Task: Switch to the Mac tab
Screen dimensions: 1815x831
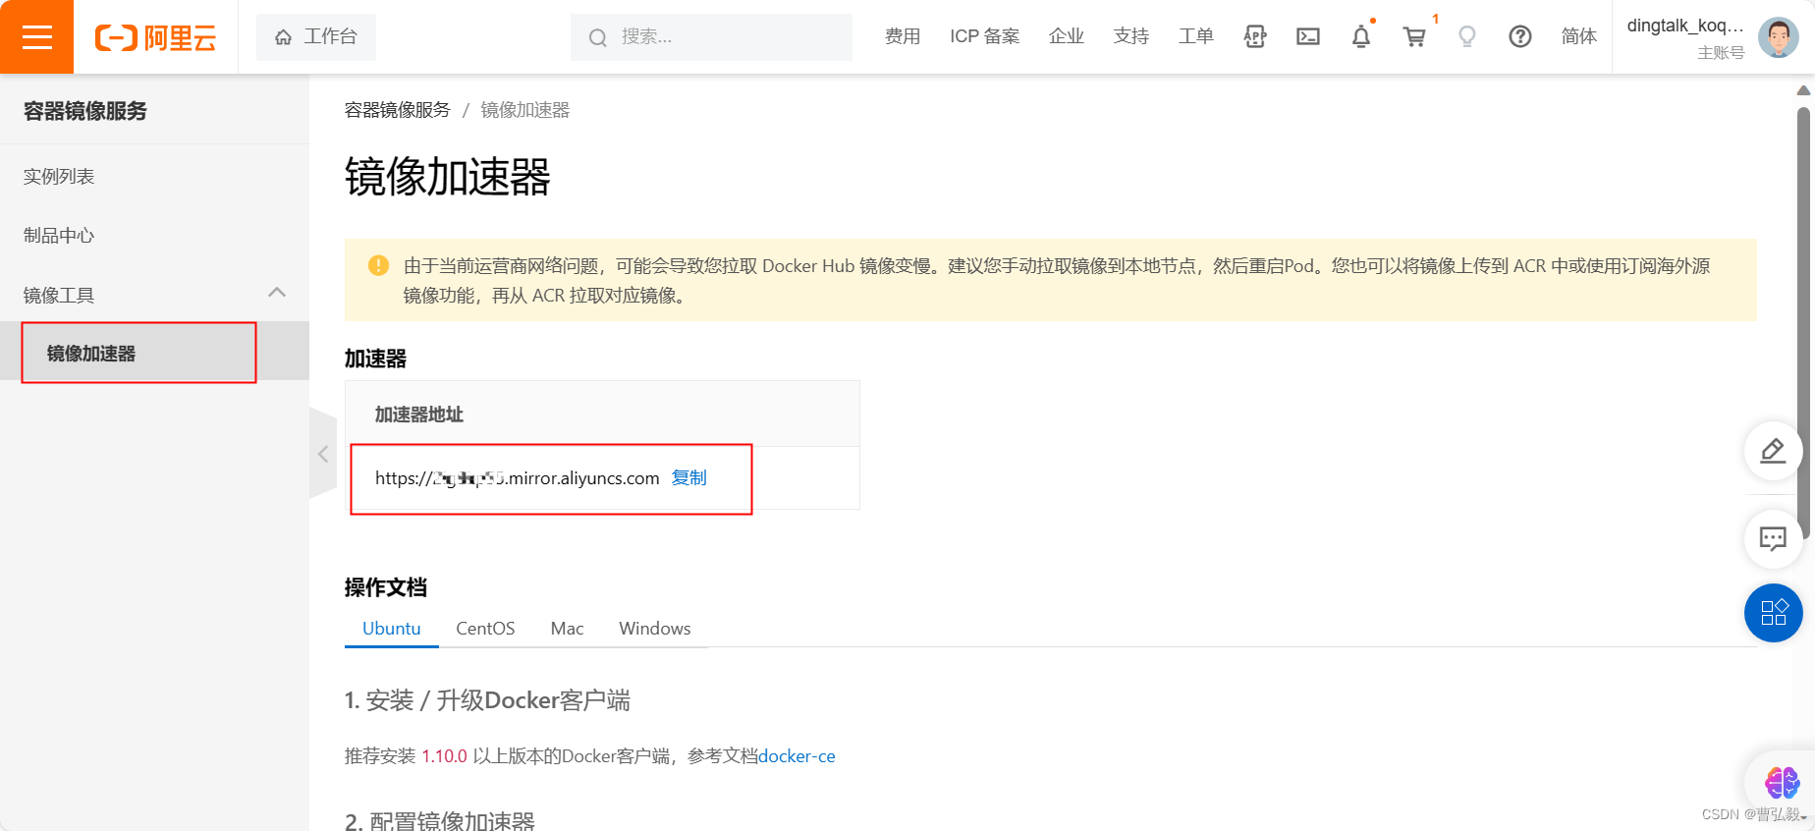Action: tap(567, 629)
